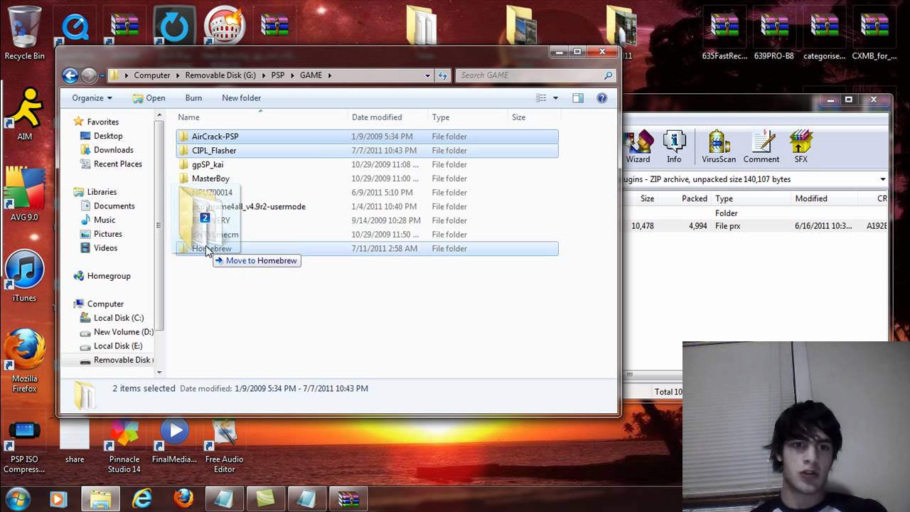Switch to WinRAR taskbar button
The height and width of the screenshot is (512, 910).
coord(348,498)
